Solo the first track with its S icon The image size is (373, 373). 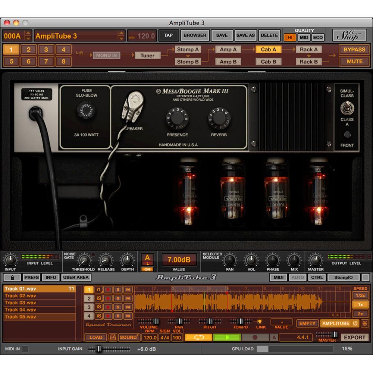pos(118,289)
